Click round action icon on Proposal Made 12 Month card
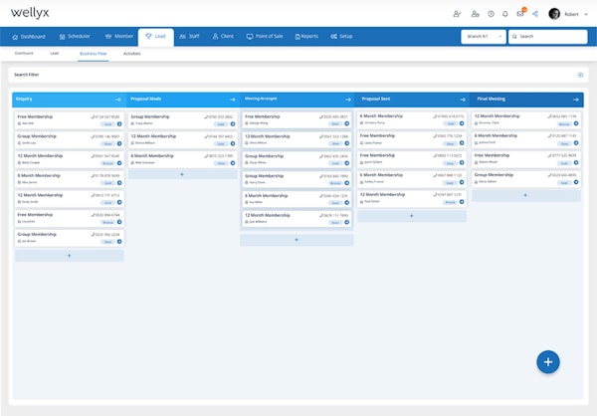Image resolution: width=597 pixels, height=416 pixels. (x=233, y=143)
